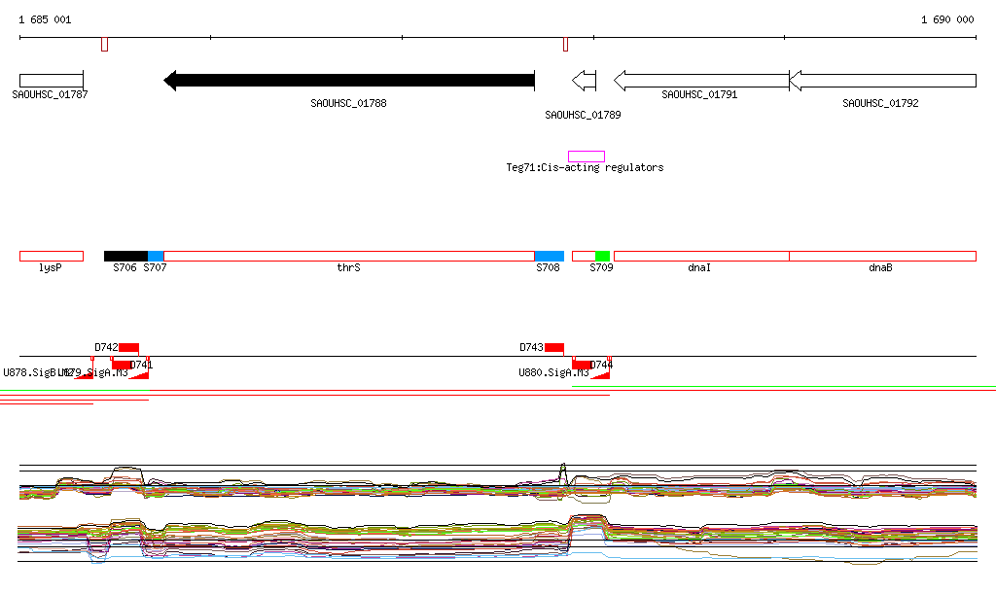
Task: Click the Teg71:Cis-acting regulators label
Action: 585,168
